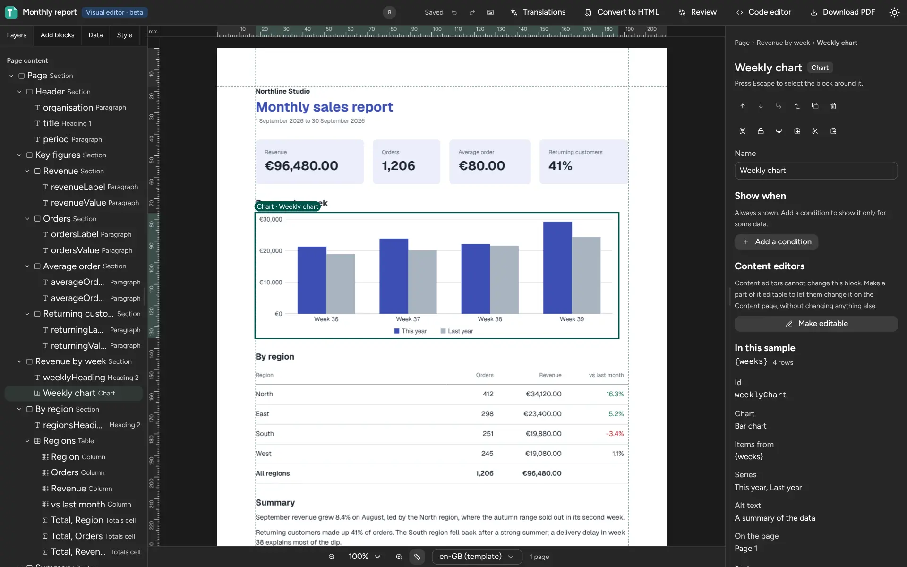
Task: Open the Code editor
Action: pyautogui.click(x=763, y=12)
